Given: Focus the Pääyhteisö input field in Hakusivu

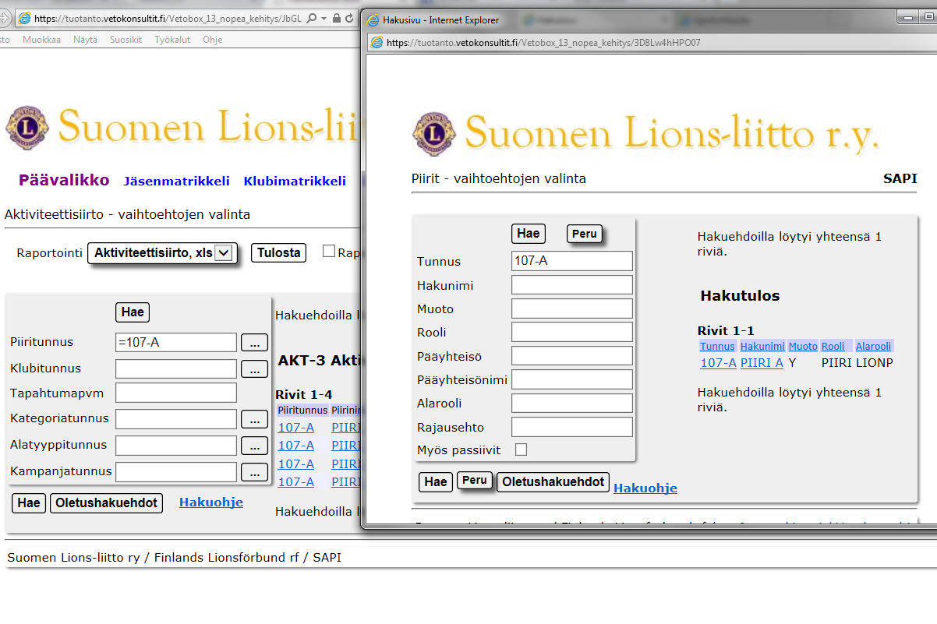Looking at the screenshot, I should [572, 356].
